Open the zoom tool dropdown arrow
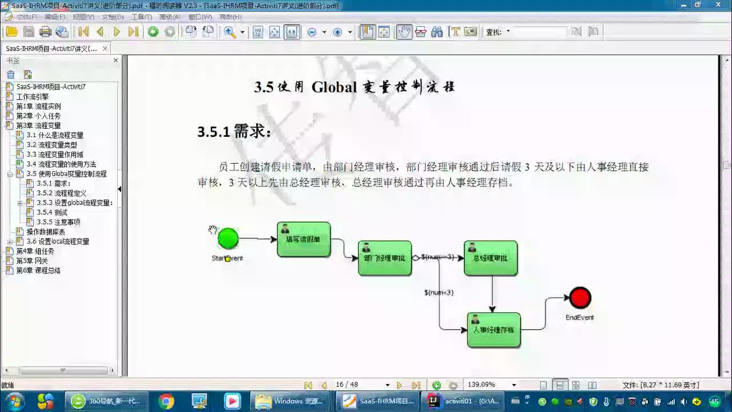Viewport: 732px width, 412px height. pyautogui.click(x=242, y=32)
